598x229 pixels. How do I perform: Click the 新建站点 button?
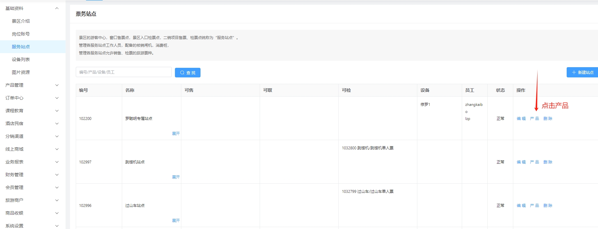click(582, 72)
